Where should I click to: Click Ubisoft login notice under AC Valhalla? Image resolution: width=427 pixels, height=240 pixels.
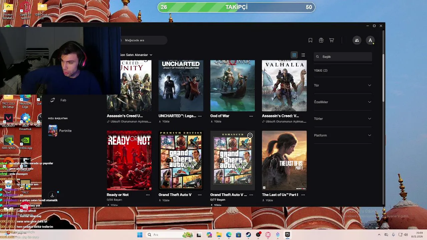[x=284, y=122]
